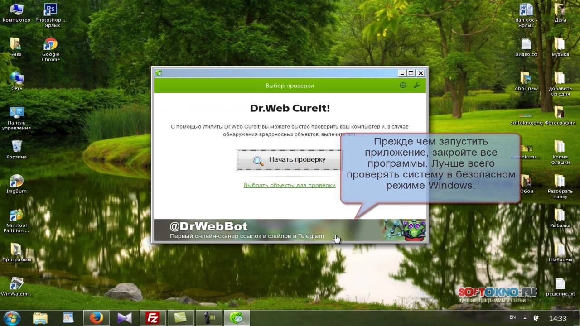Select the Сеть network icon
The image size is (580, 326).
tap(17, 81)
